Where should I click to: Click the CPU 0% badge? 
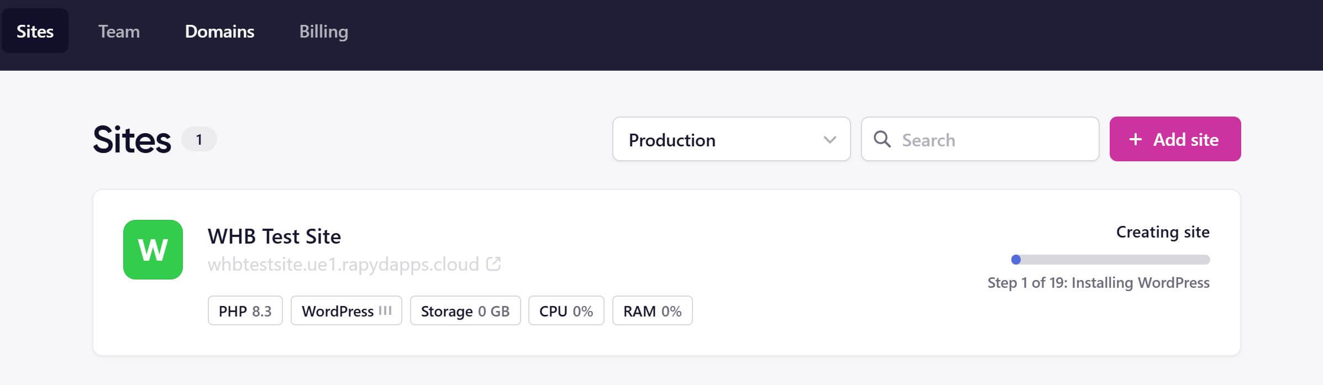(x=566, y=311)
